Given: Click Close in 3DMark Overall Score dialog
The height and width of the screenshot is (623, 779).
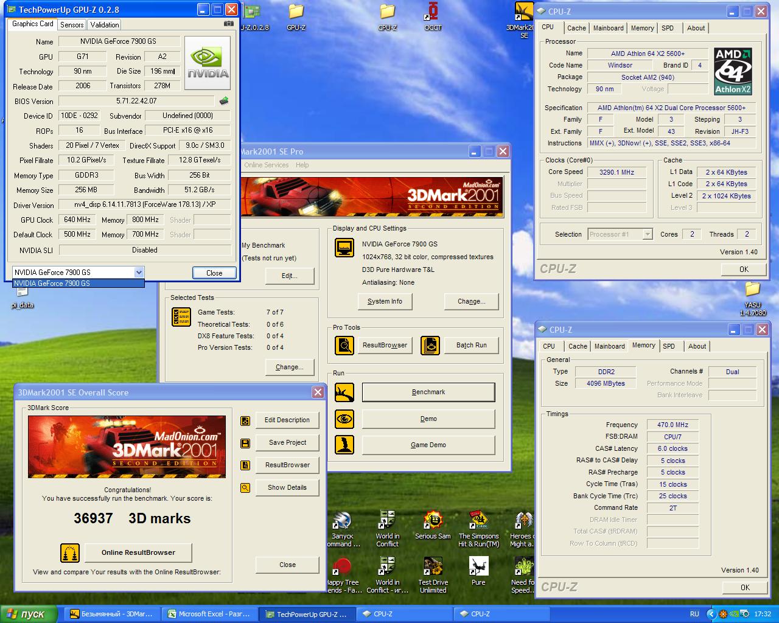Looking at the screenshot, I should point(287,565).
